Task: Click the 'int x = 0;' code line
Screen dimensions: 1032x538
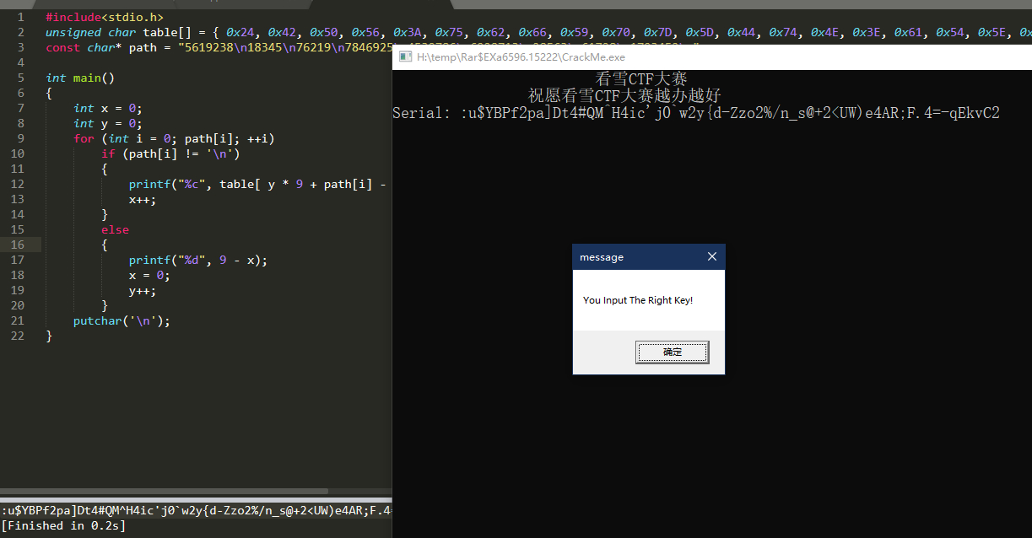Action: click(x=108, y=108)
